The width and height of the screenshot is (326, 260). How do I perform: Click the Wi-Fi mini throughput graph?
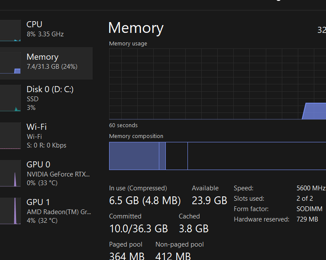pos(10,136)
